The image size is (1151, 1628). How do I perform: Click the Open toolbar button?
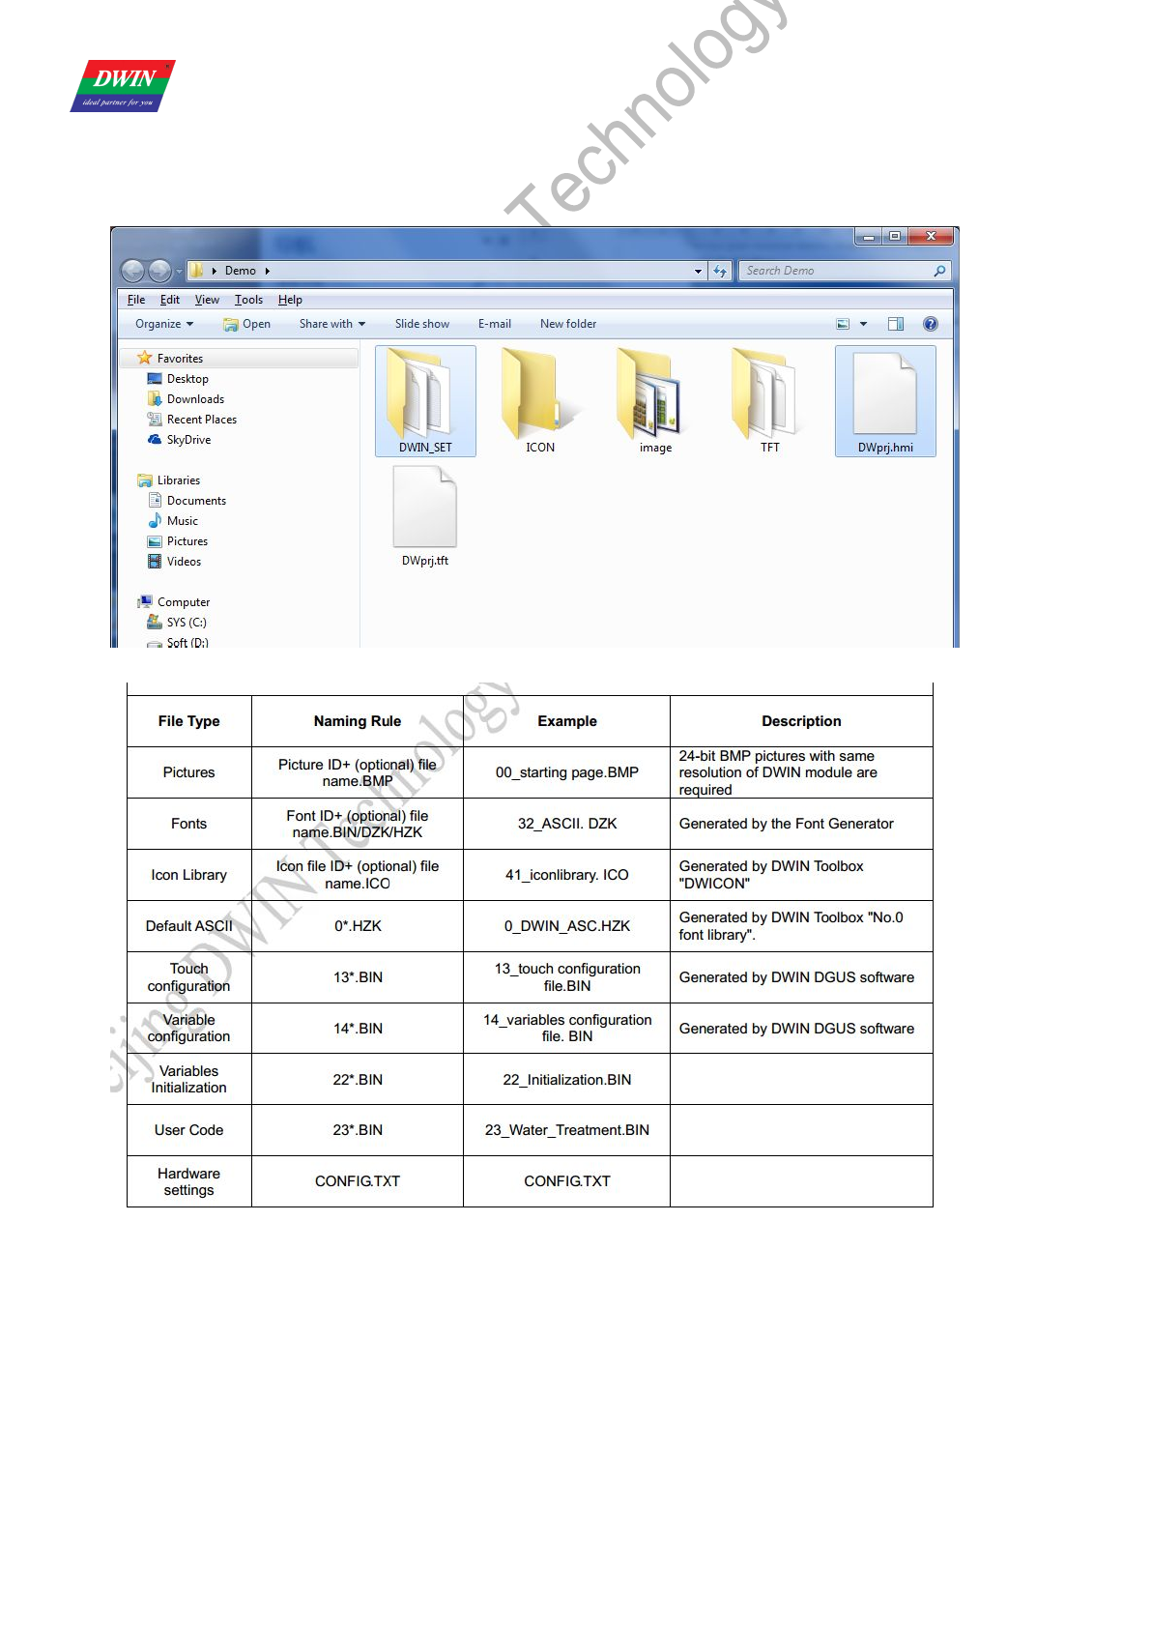pos(247,324)
